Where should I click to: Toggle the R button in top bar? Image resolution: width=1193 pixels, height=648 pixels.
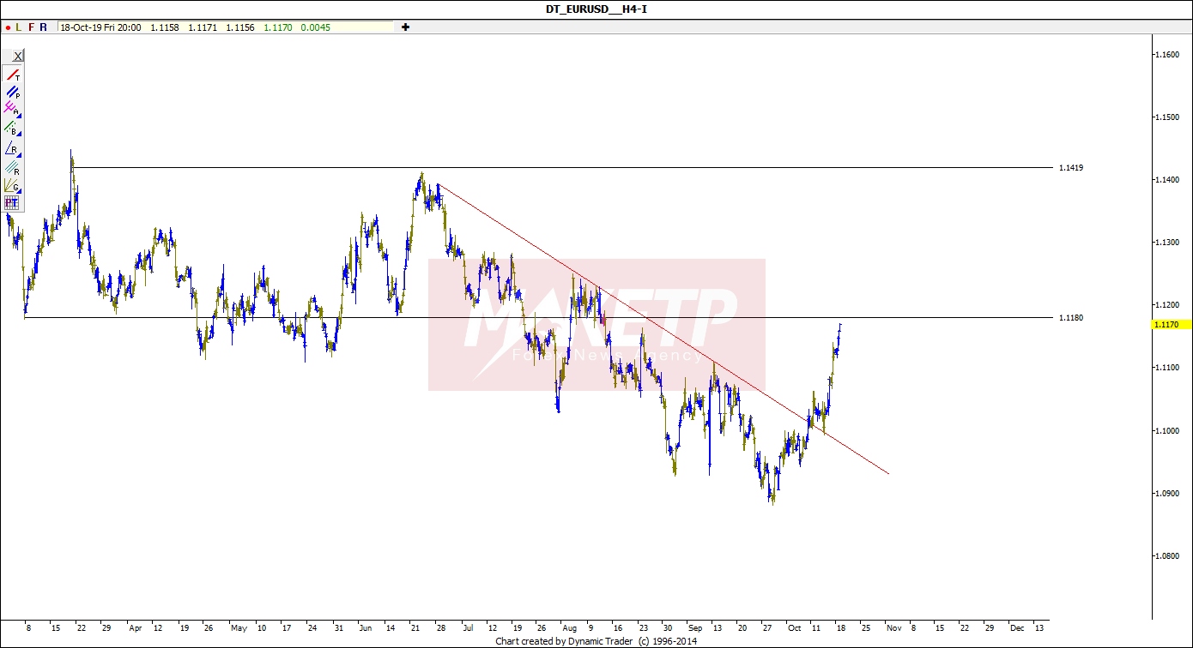(44, 27)
